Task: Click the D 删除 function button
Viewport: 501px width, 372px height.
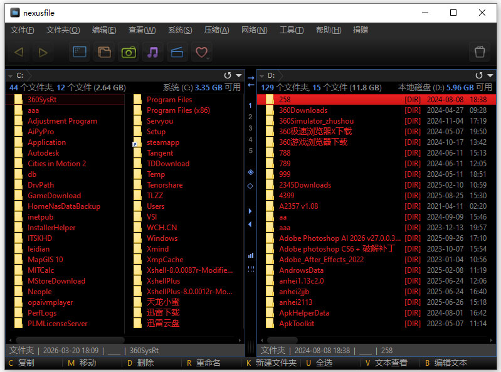Action: (x=140, y=363)
